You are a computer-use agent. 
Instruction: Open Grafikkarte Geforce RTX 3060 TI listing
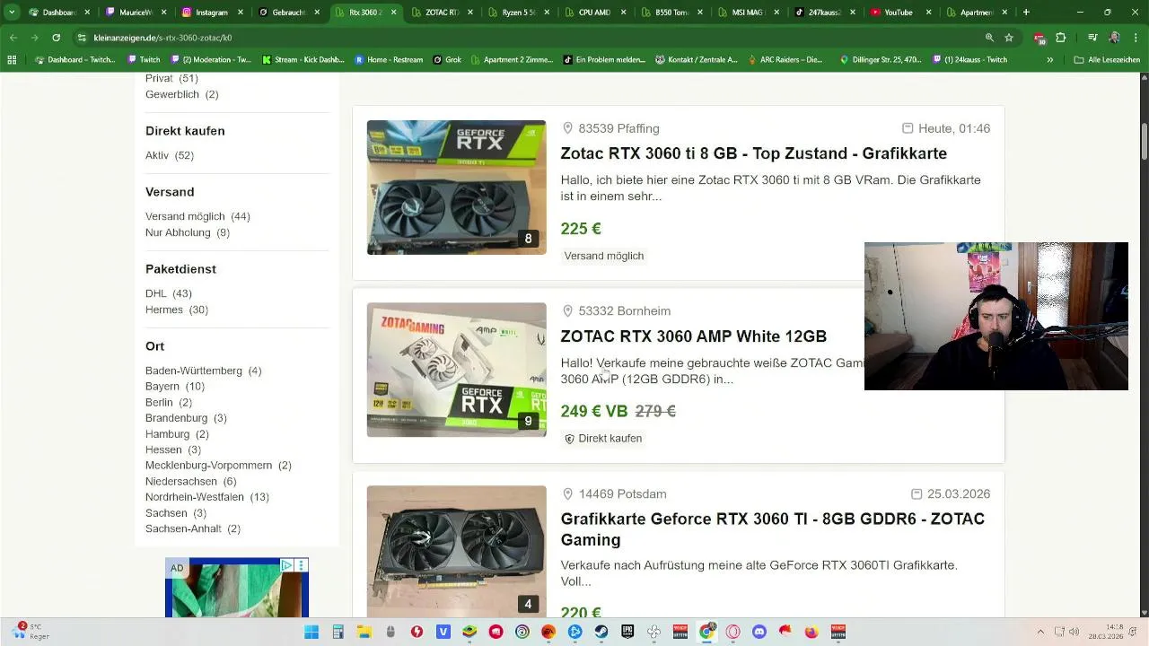tap(773, 529)
